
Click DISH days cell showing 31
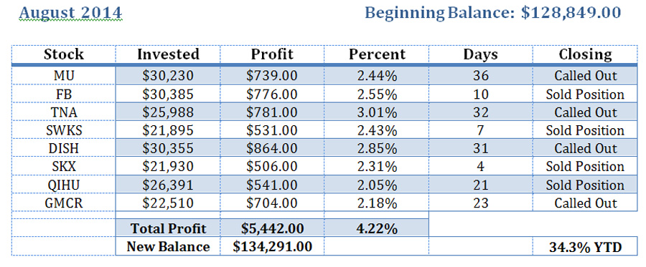[481, 148]
